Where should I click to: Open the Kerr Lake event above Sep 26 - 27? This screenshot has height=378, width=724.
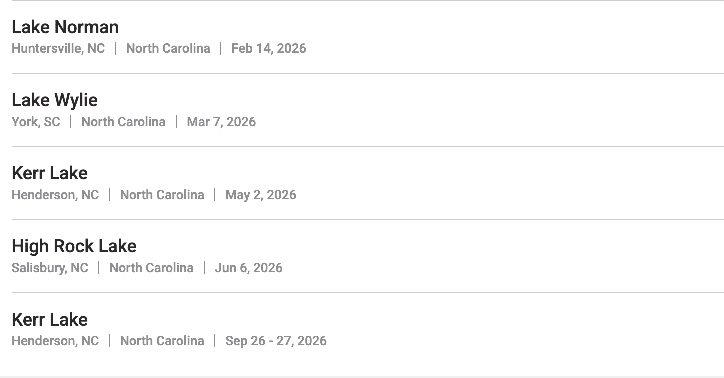pos(50,320)
